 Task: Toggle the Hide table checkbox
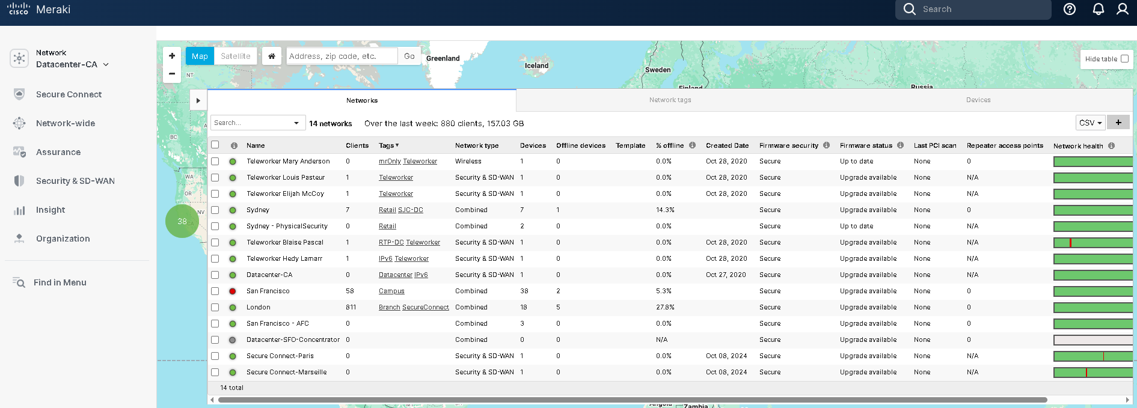click(x=1124, y=59)
